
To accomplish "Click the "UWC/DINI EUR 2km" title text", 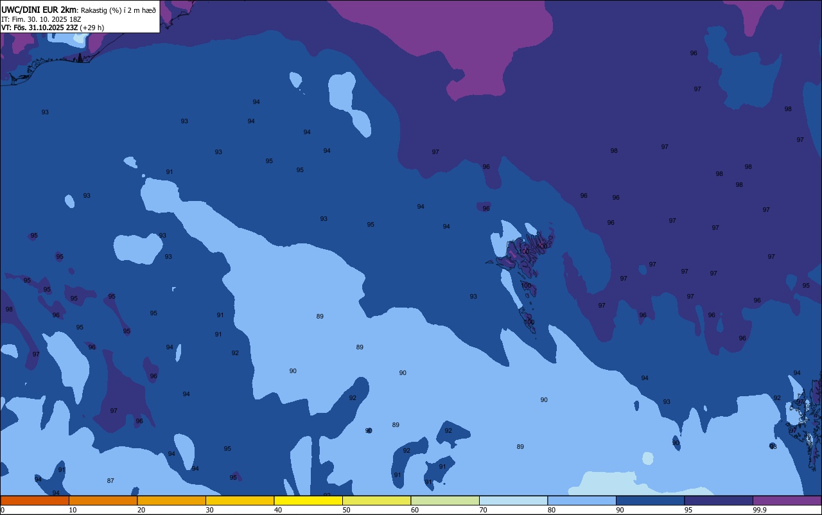I will pos(39,10).
